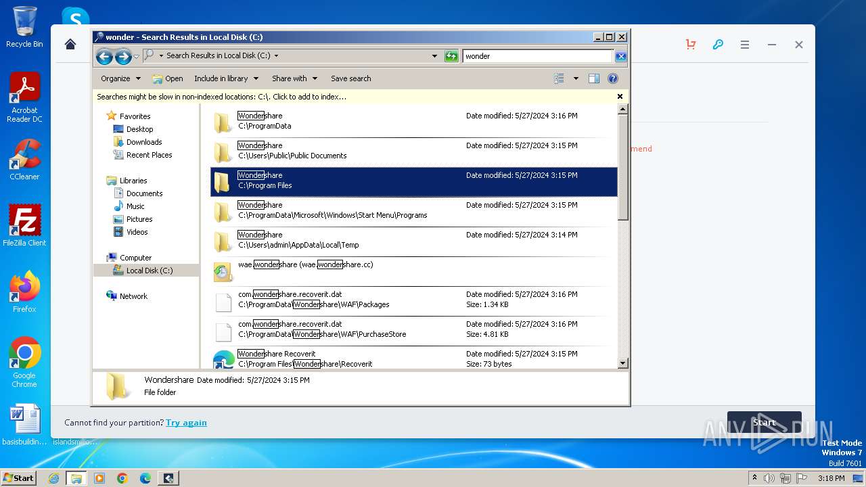Open the Organize dropdown menu
Image resolution: width=866 pixels, height=487 pixels.
click(x=120, y=78)
